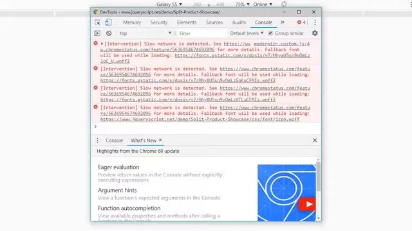
Task: Open console settings gear
Action: coord(315,33)
